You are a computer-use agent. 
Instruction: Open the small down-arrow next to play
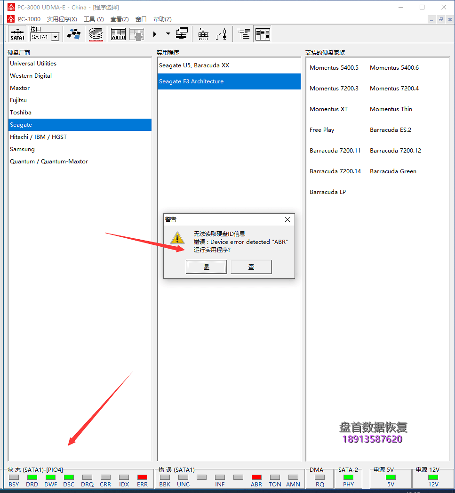168,33
